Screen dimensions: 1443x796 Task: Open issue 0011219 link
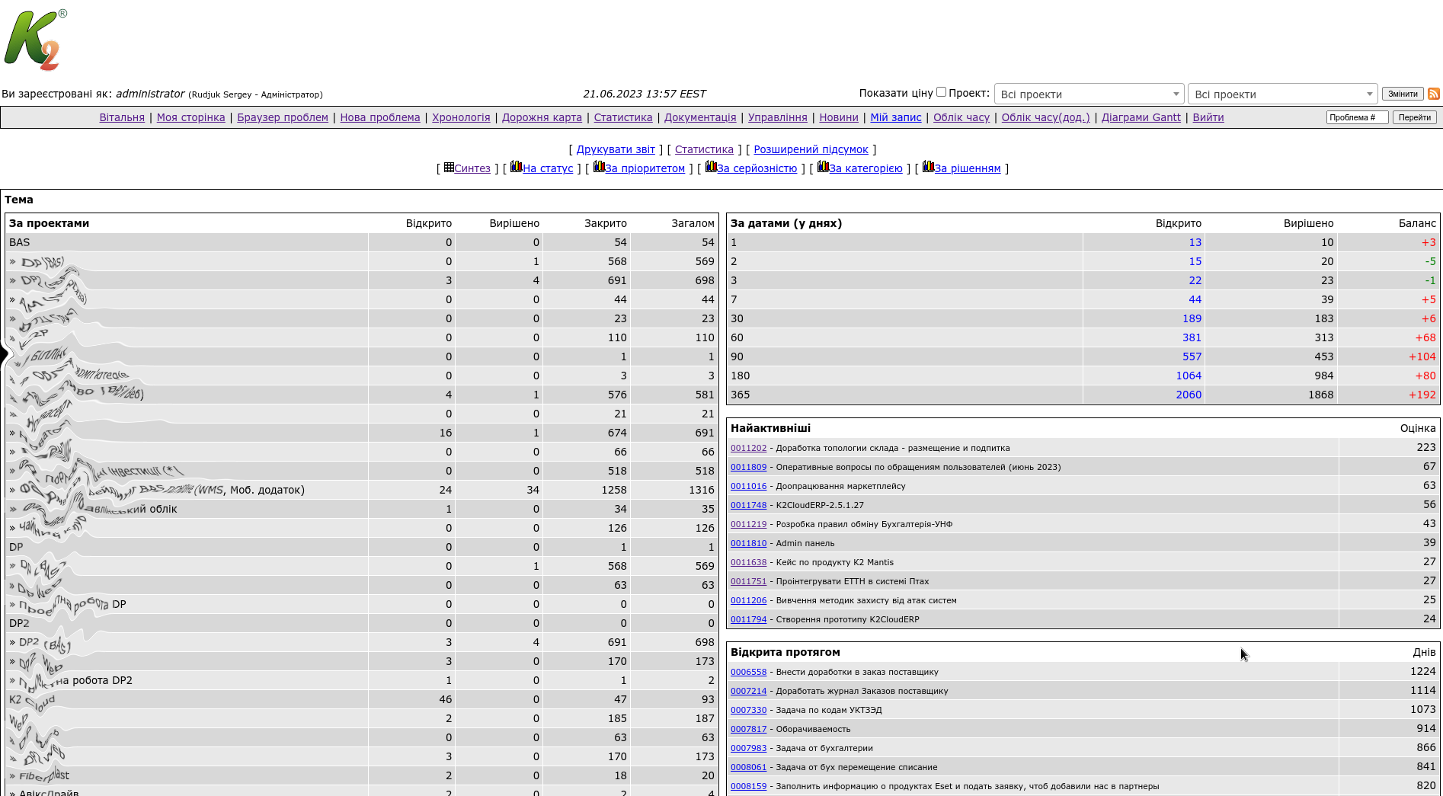[x=748, y=524]
